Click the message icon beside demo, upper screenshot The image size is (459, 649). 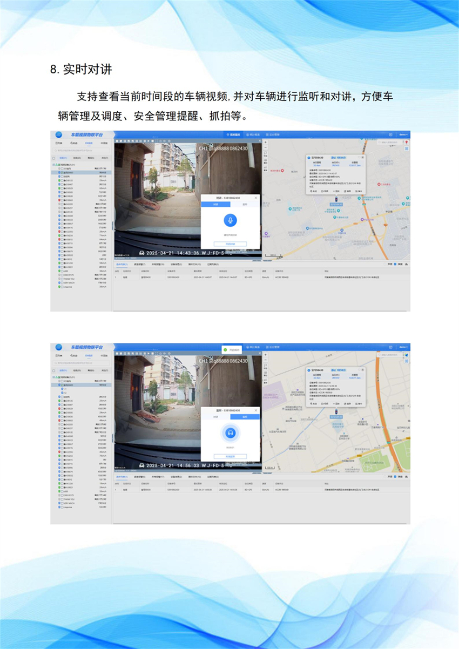pos(390,134)
